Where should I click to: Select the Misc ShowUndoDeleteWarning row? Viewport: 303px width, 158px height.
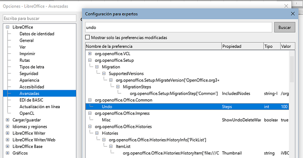(187, 120)
